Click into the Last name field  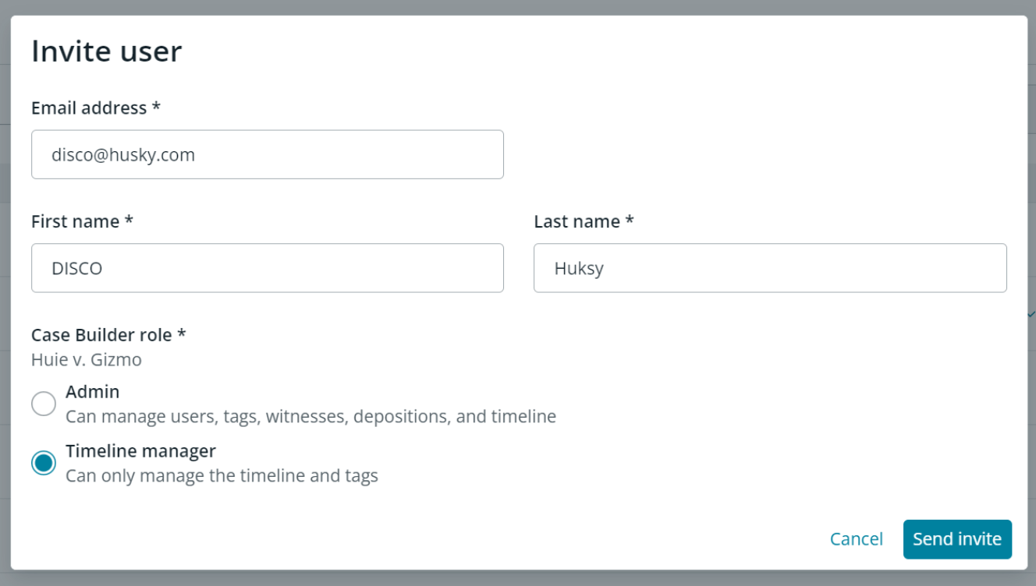click(x=769, y=268)
